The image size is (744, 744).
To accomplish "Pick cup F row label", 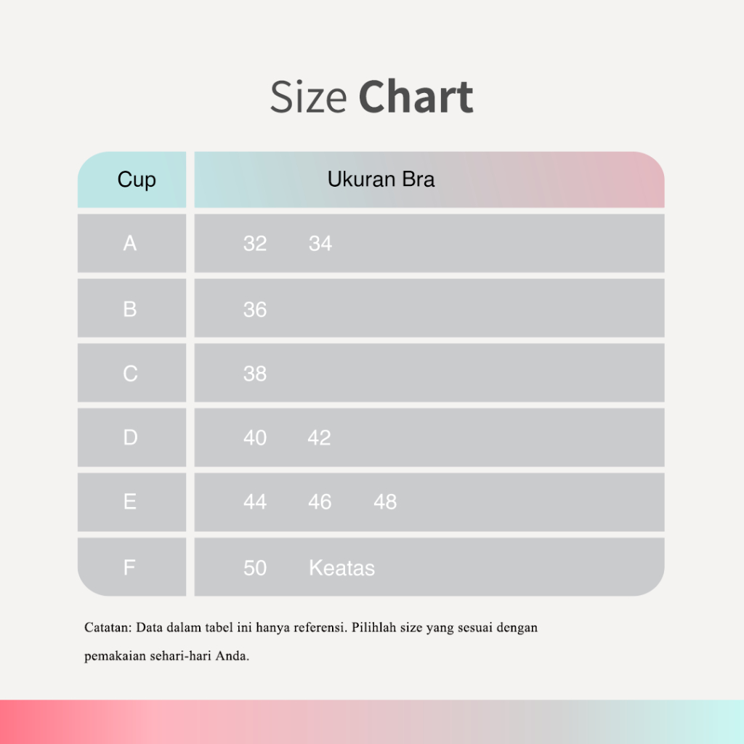I will 130,567.
